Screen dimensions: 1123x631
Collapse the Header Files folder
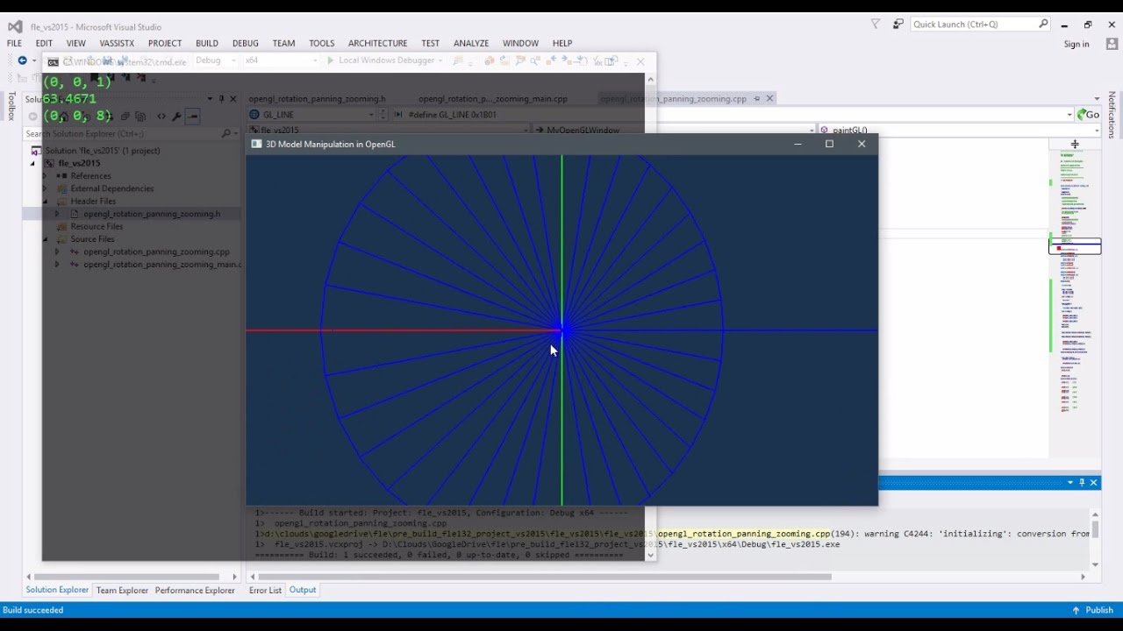[x=45, y=202]
